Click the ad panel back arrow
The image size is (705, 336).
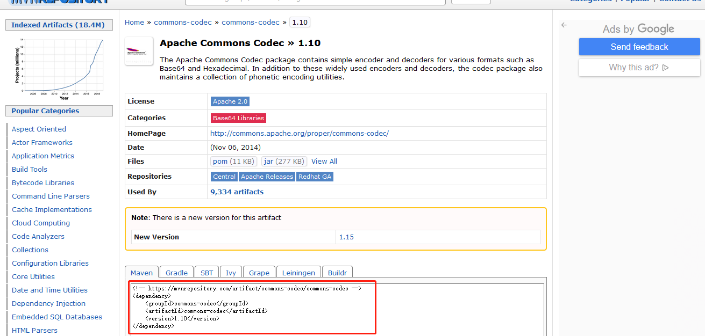(x=564, y=25)
